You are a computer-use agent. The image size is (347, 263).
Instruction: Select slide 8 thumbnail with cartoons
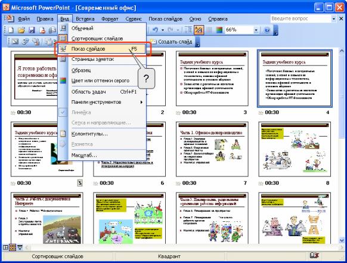point(295,149)
